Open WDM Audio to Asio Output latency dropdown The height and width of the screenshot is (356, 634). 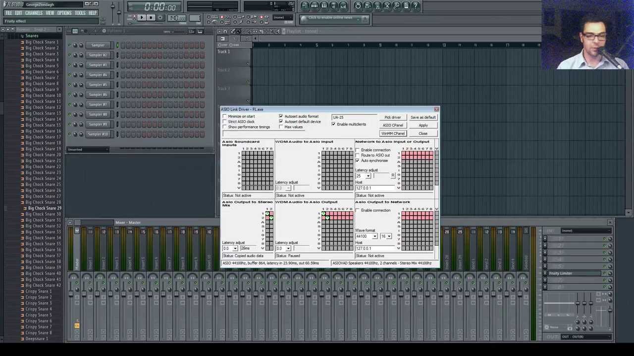pos(288,248)
